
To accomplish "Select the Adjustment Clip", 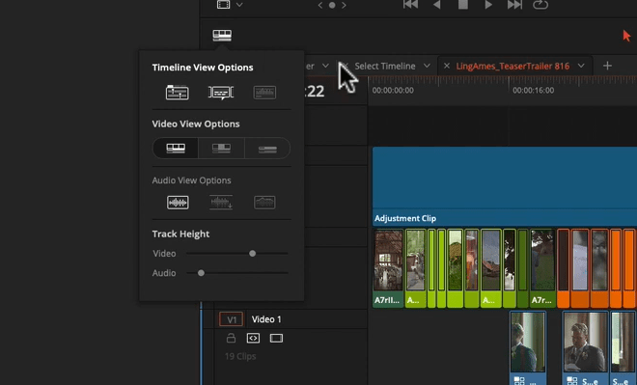I will (505, 186).
